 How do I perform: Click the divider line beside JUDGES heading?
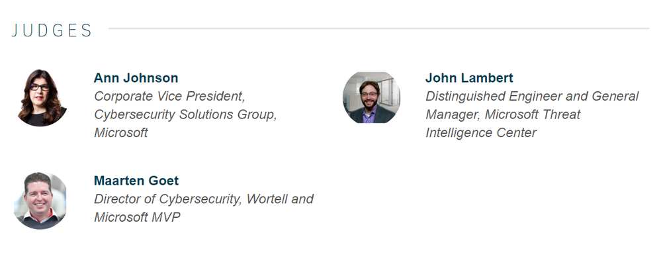pos(378,28)
